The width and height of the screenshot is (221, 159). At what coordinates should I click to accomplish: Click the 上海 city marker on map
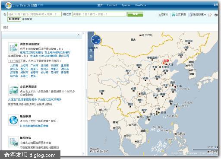pyautogui.click(x=175, y=87)
